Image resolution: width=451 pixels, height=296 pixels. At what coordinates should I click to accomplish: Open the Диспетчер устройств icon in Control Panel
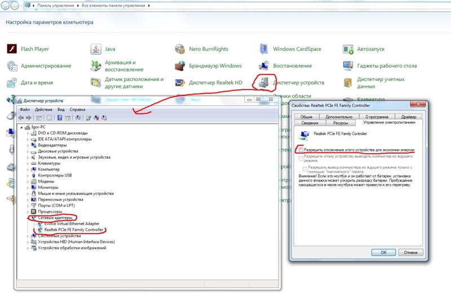click(x=264, y=82)
